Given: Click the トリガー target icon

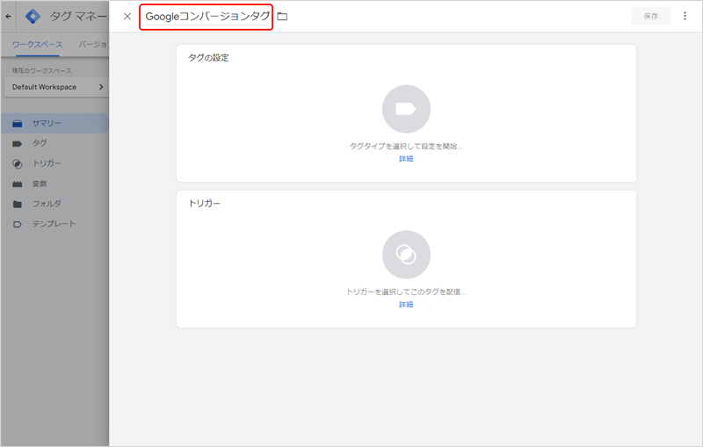Looking at the screenshot, I should (18, 164).
